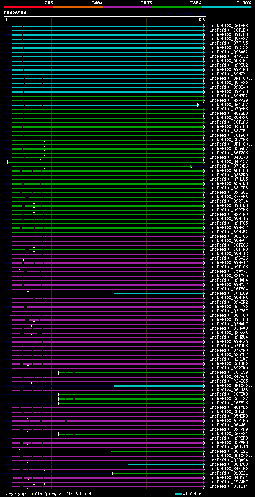Select the UniRef100_P24805 label
Screen dimensions: 255x497
click(x=229, y=381)
